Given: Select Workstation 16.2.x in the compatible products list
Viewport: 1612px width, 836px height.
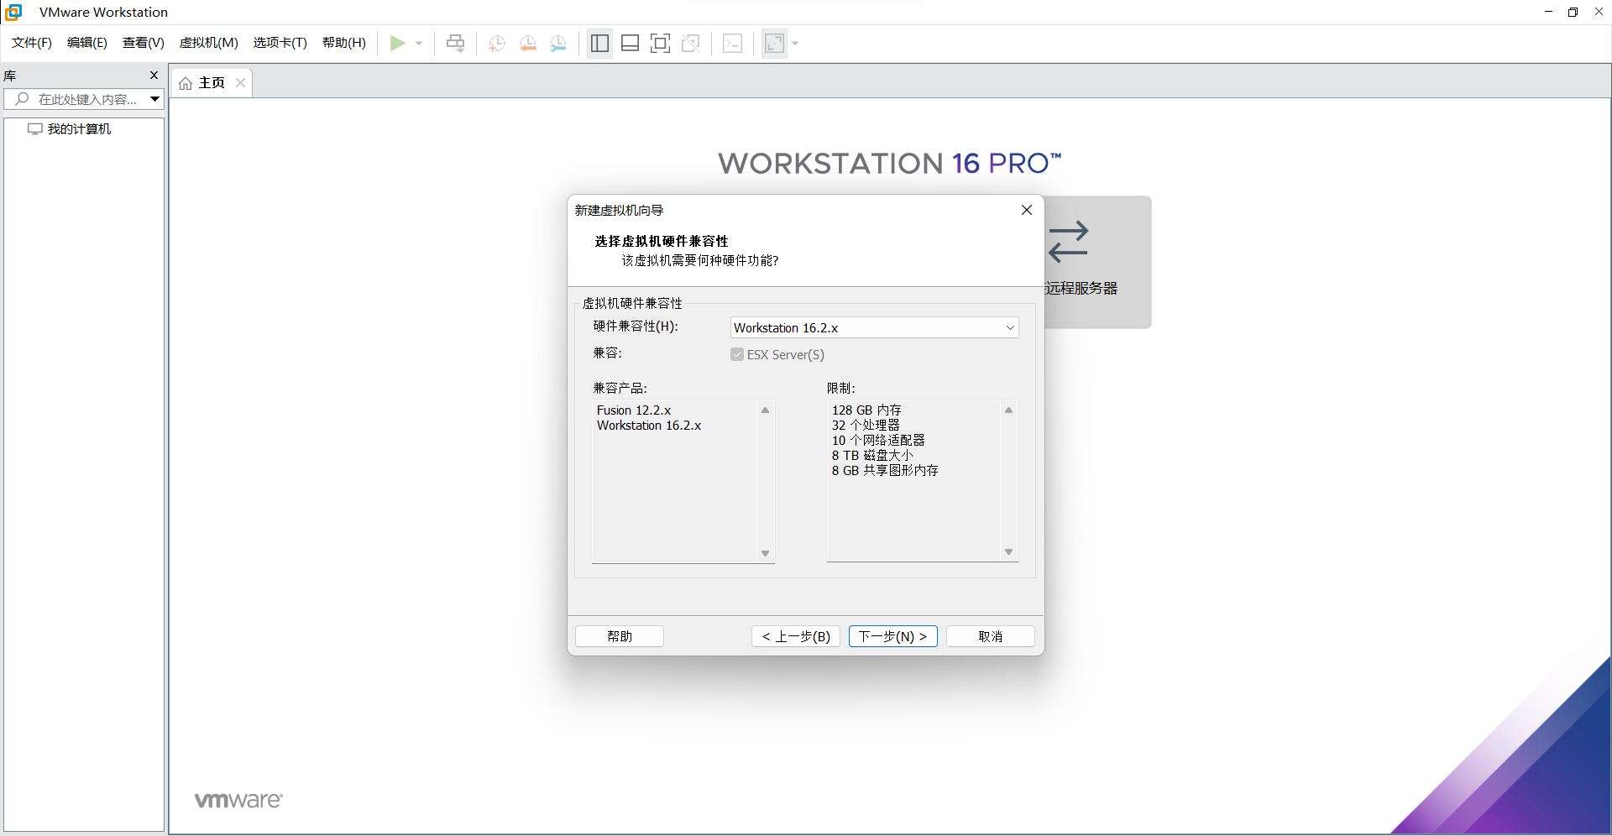Looking at the screenshot, I should pyautogui.click(x=649, y=426).
